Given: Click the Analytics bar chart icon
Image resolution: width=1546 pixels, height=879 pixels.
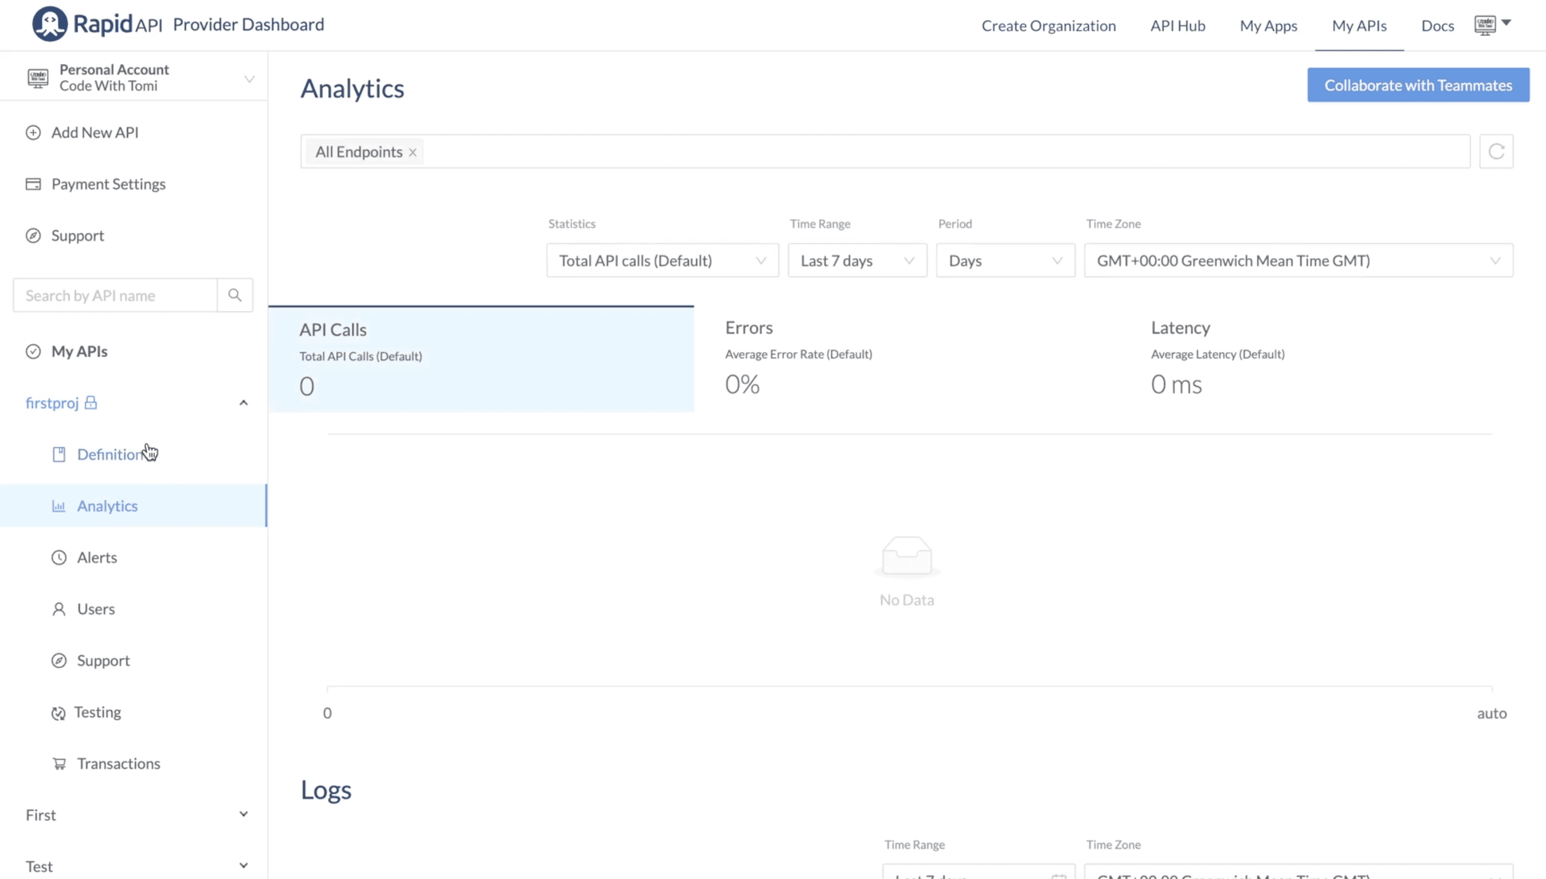Looking at the screenshot, I should point(59,506).
